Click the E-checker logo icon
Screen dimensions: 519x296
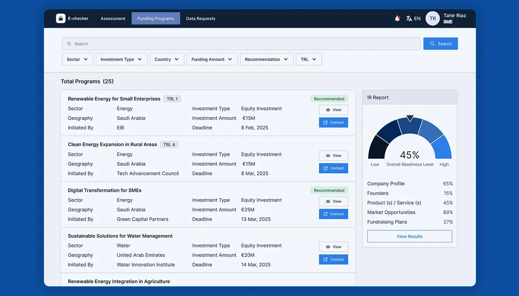[61, 18]
